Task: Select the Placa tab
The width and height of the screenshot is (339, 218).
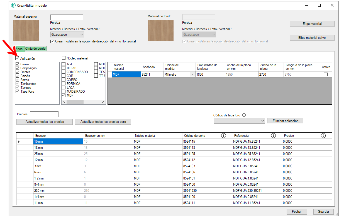Action: 19,49
